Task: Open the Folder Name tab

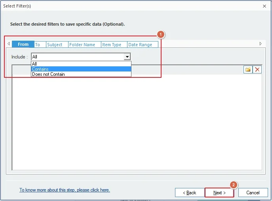Action: [x=84, y=45]
